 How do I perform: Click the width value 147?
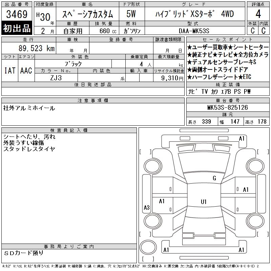(x=235, y=122)
